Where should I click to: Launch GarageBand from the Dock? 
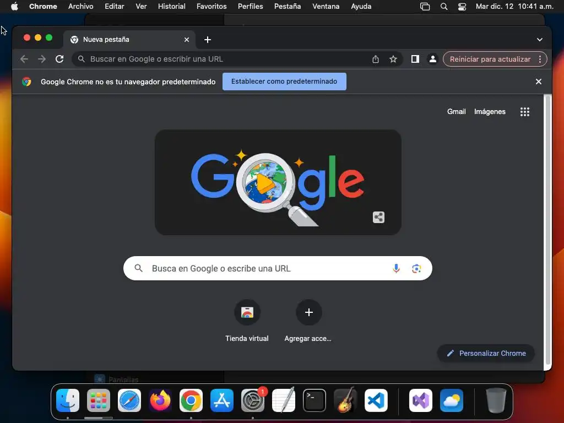coord(345,400)
